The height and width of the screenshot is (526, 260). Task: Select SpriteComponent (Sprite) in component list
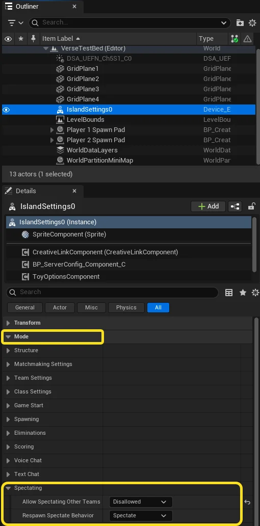point(69,234)
